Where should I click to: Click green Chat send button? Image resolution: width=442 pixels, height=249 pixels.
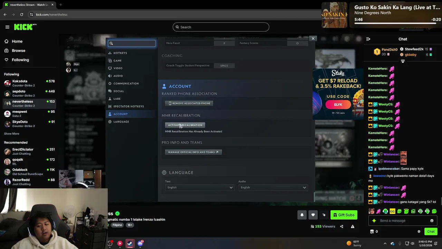431,231
